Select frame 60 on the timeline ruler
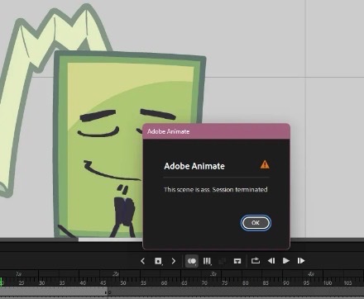This screenshot has height=299, width=364. [164, 282]
